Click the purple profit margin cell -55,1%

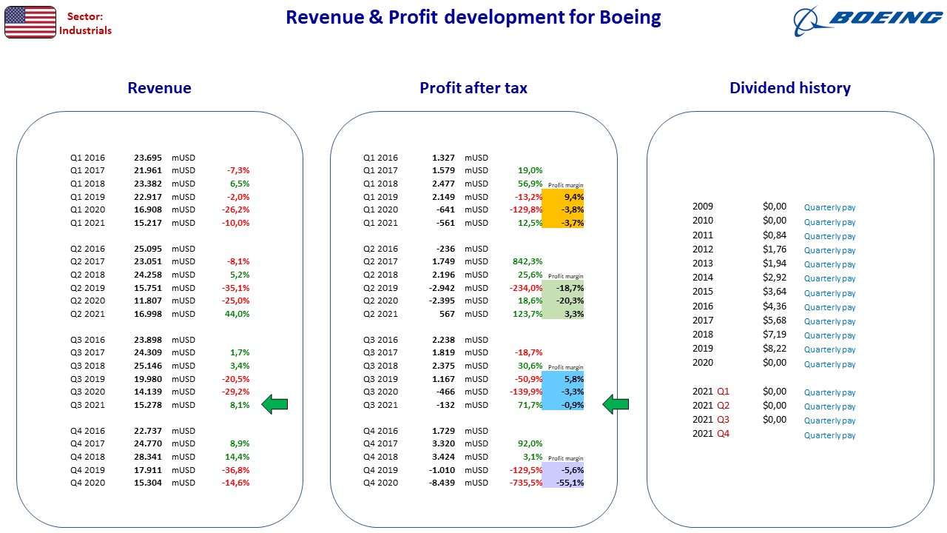click(x=563, y=483)
